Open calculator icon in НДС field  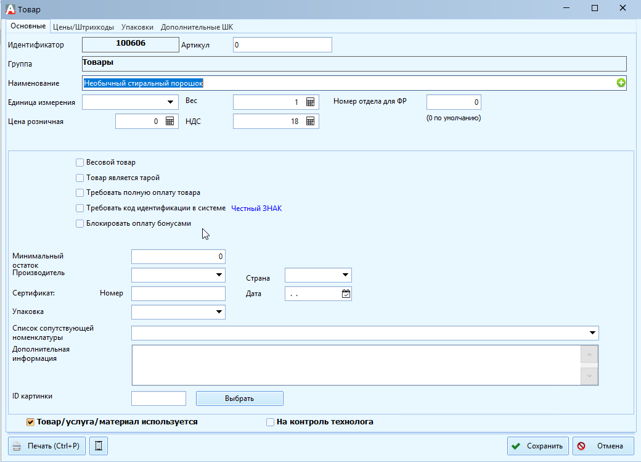(x=310, y=121)
